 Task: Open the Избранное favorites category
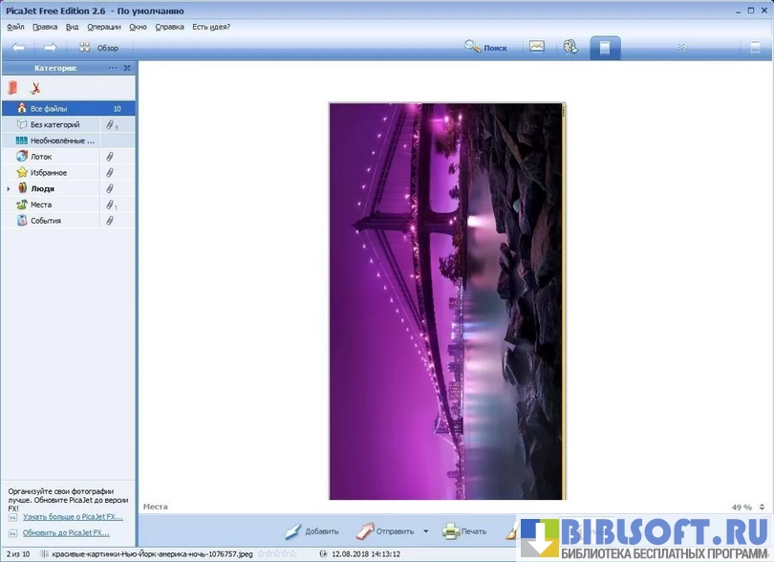pos(48,173)
